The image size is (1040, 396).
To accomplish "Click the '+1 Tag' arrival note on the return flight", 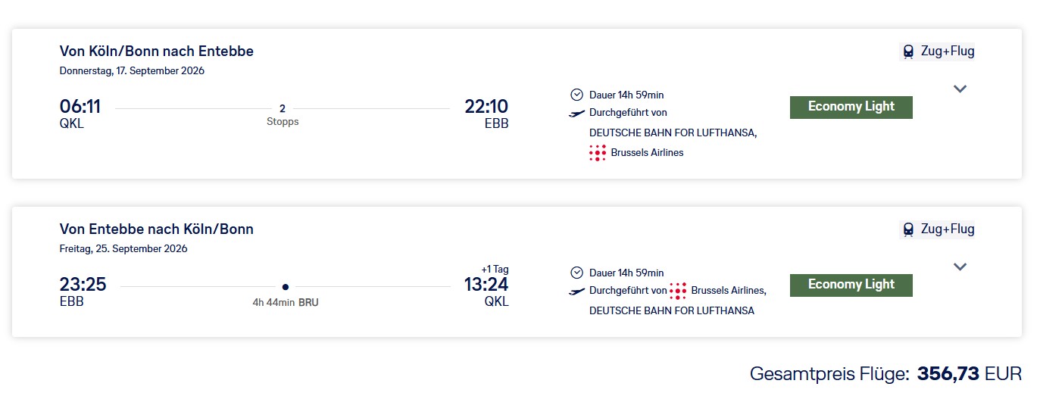I will [495, 269].
